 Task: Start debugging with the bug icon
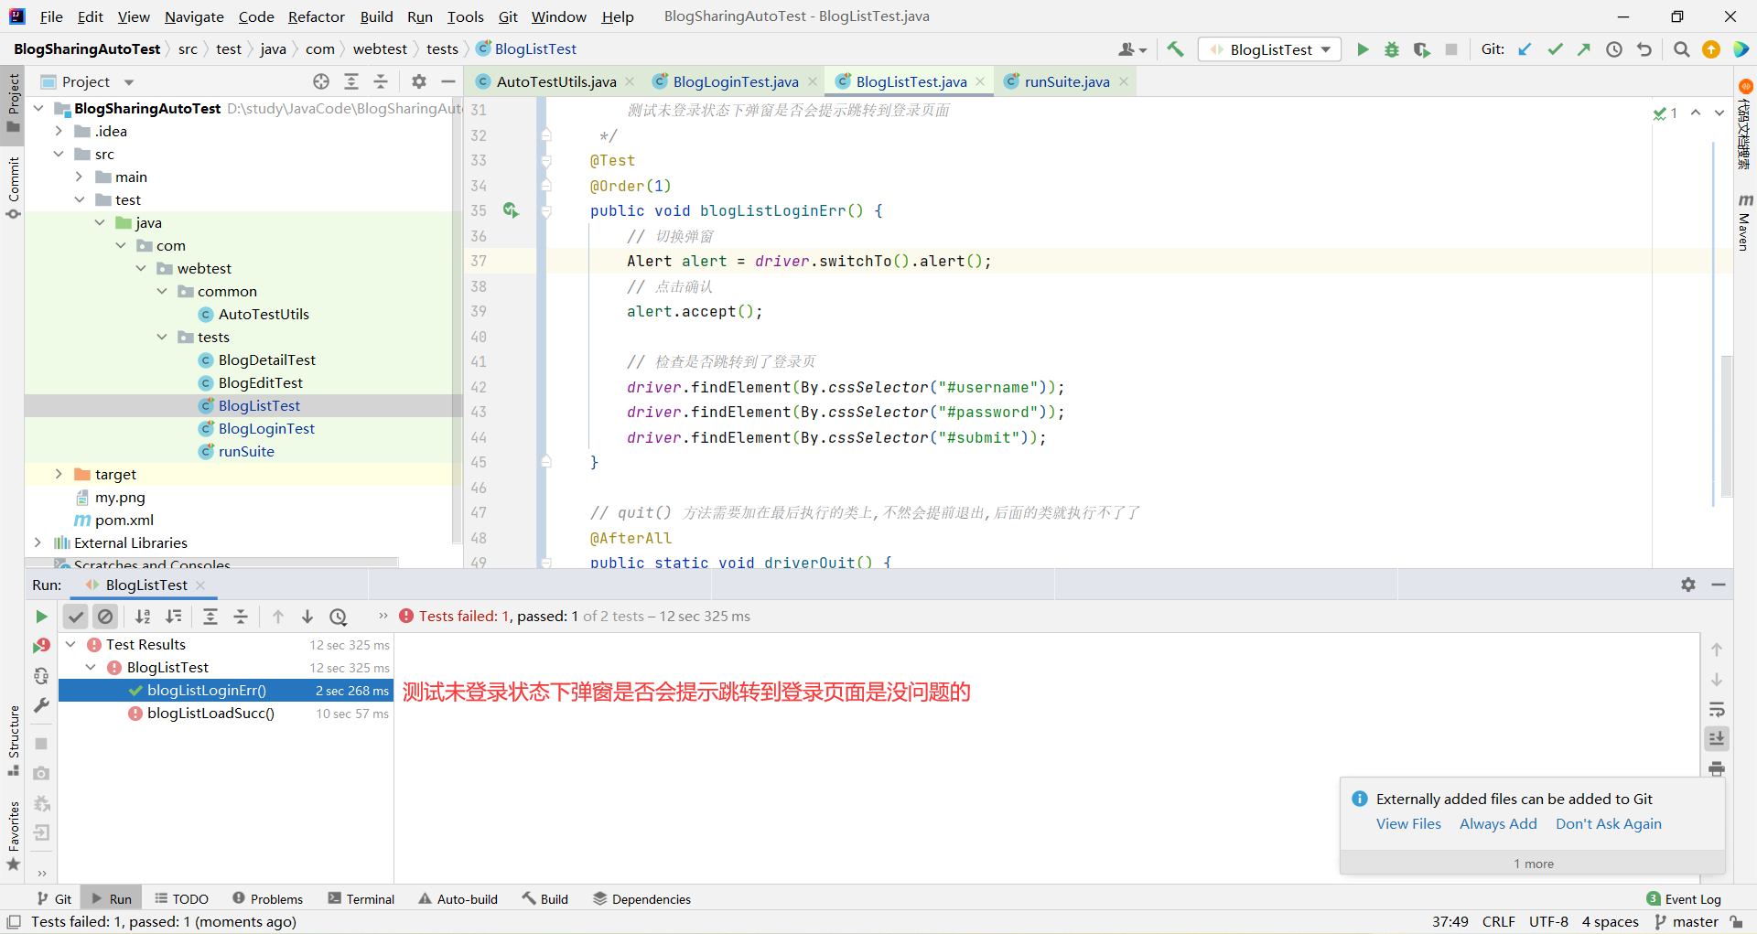[1392, 49]
